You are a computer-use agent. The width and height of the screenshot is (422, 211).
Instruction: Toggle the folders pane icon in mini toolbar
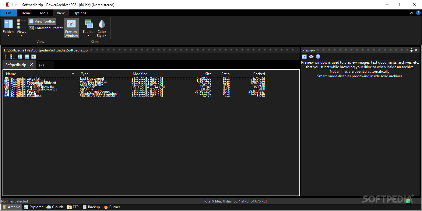[x=20, y=57]
